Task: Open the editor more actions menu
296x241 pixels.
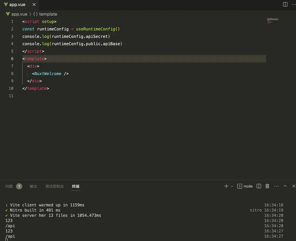Action: (293, 5)
